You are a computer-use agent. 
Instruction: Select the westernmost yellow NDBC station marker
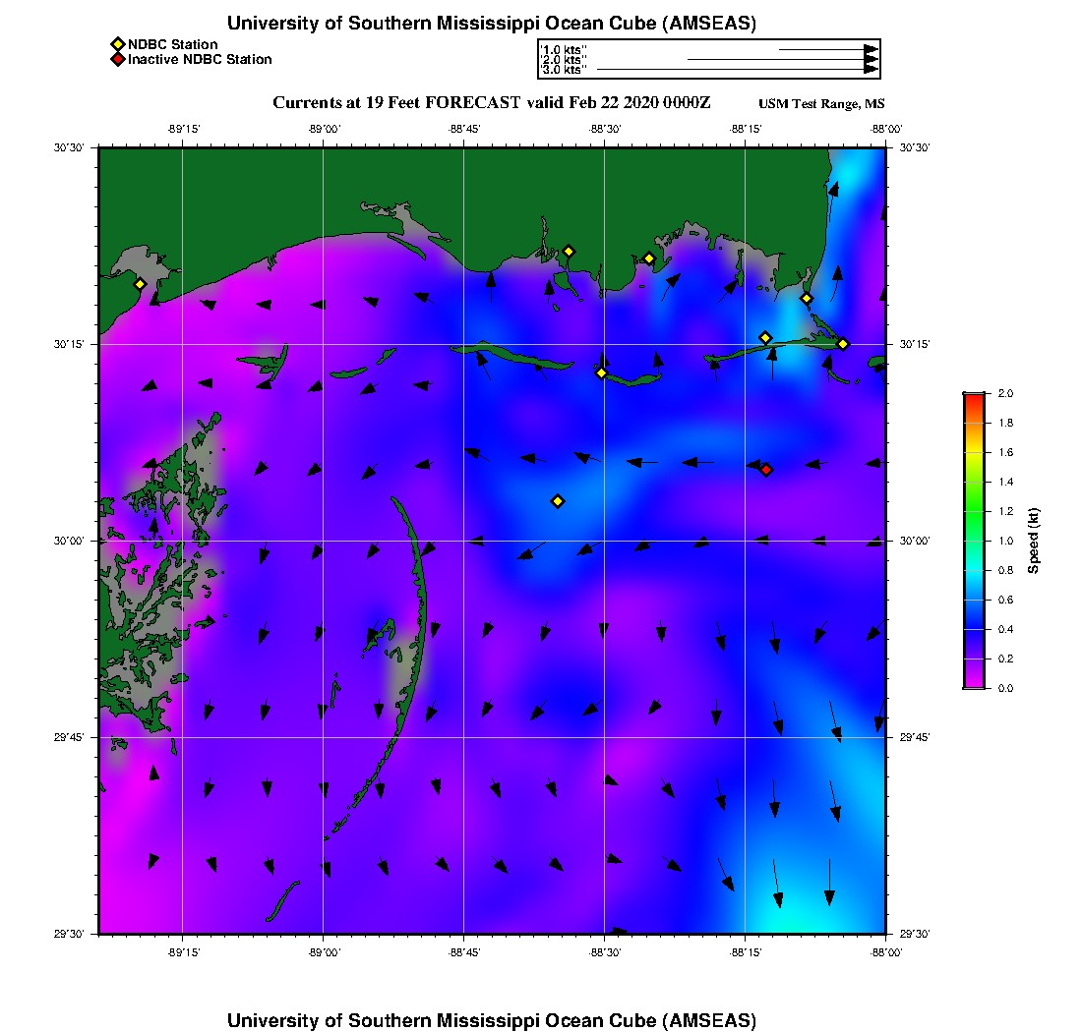141,284
